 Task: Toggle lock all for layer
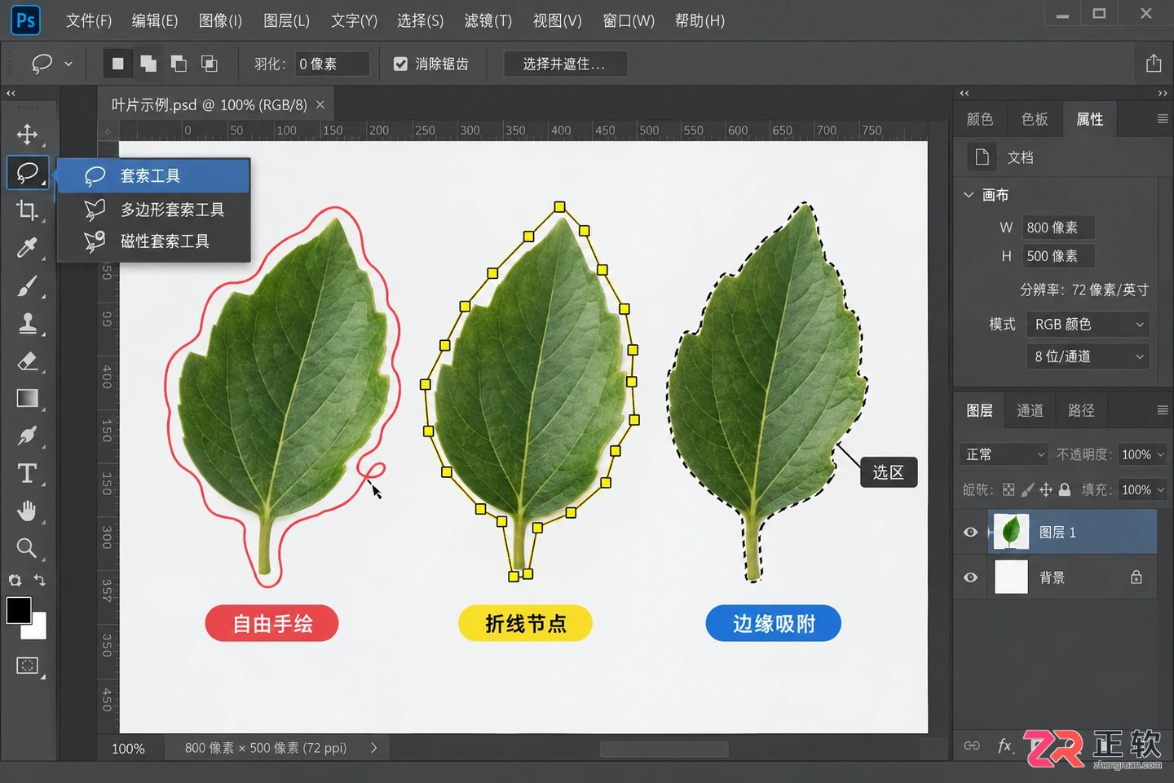pyautogui.click(x=1065, y=489)
